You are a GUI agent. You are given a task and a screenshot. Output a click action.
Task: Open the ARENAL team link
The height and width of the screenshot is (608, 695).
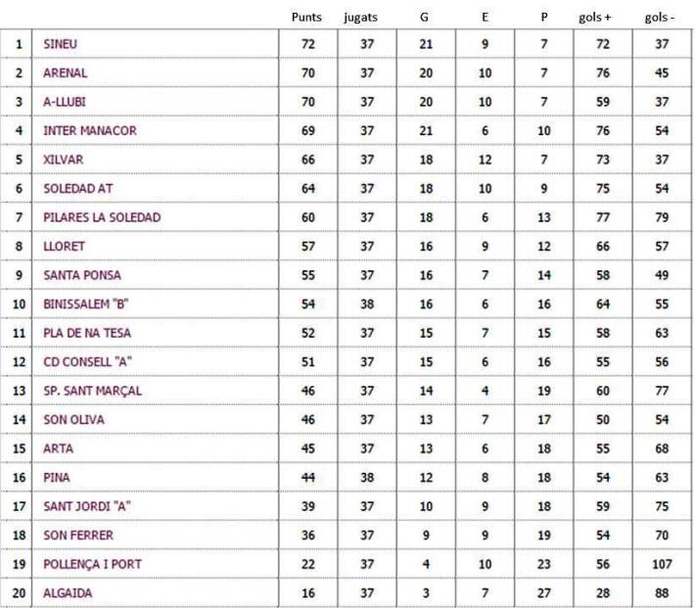pyautogui.click(x=66, y=72)
